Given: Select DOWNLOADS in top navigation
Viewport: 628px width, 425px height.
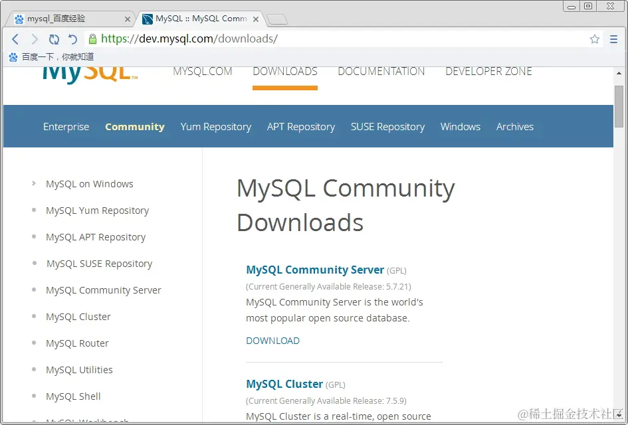Looking at the screenshot, I should 285,71.
